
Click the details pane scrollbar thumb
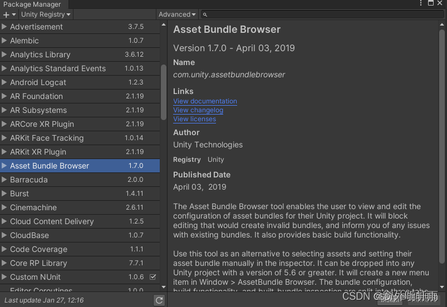(442, 147)
